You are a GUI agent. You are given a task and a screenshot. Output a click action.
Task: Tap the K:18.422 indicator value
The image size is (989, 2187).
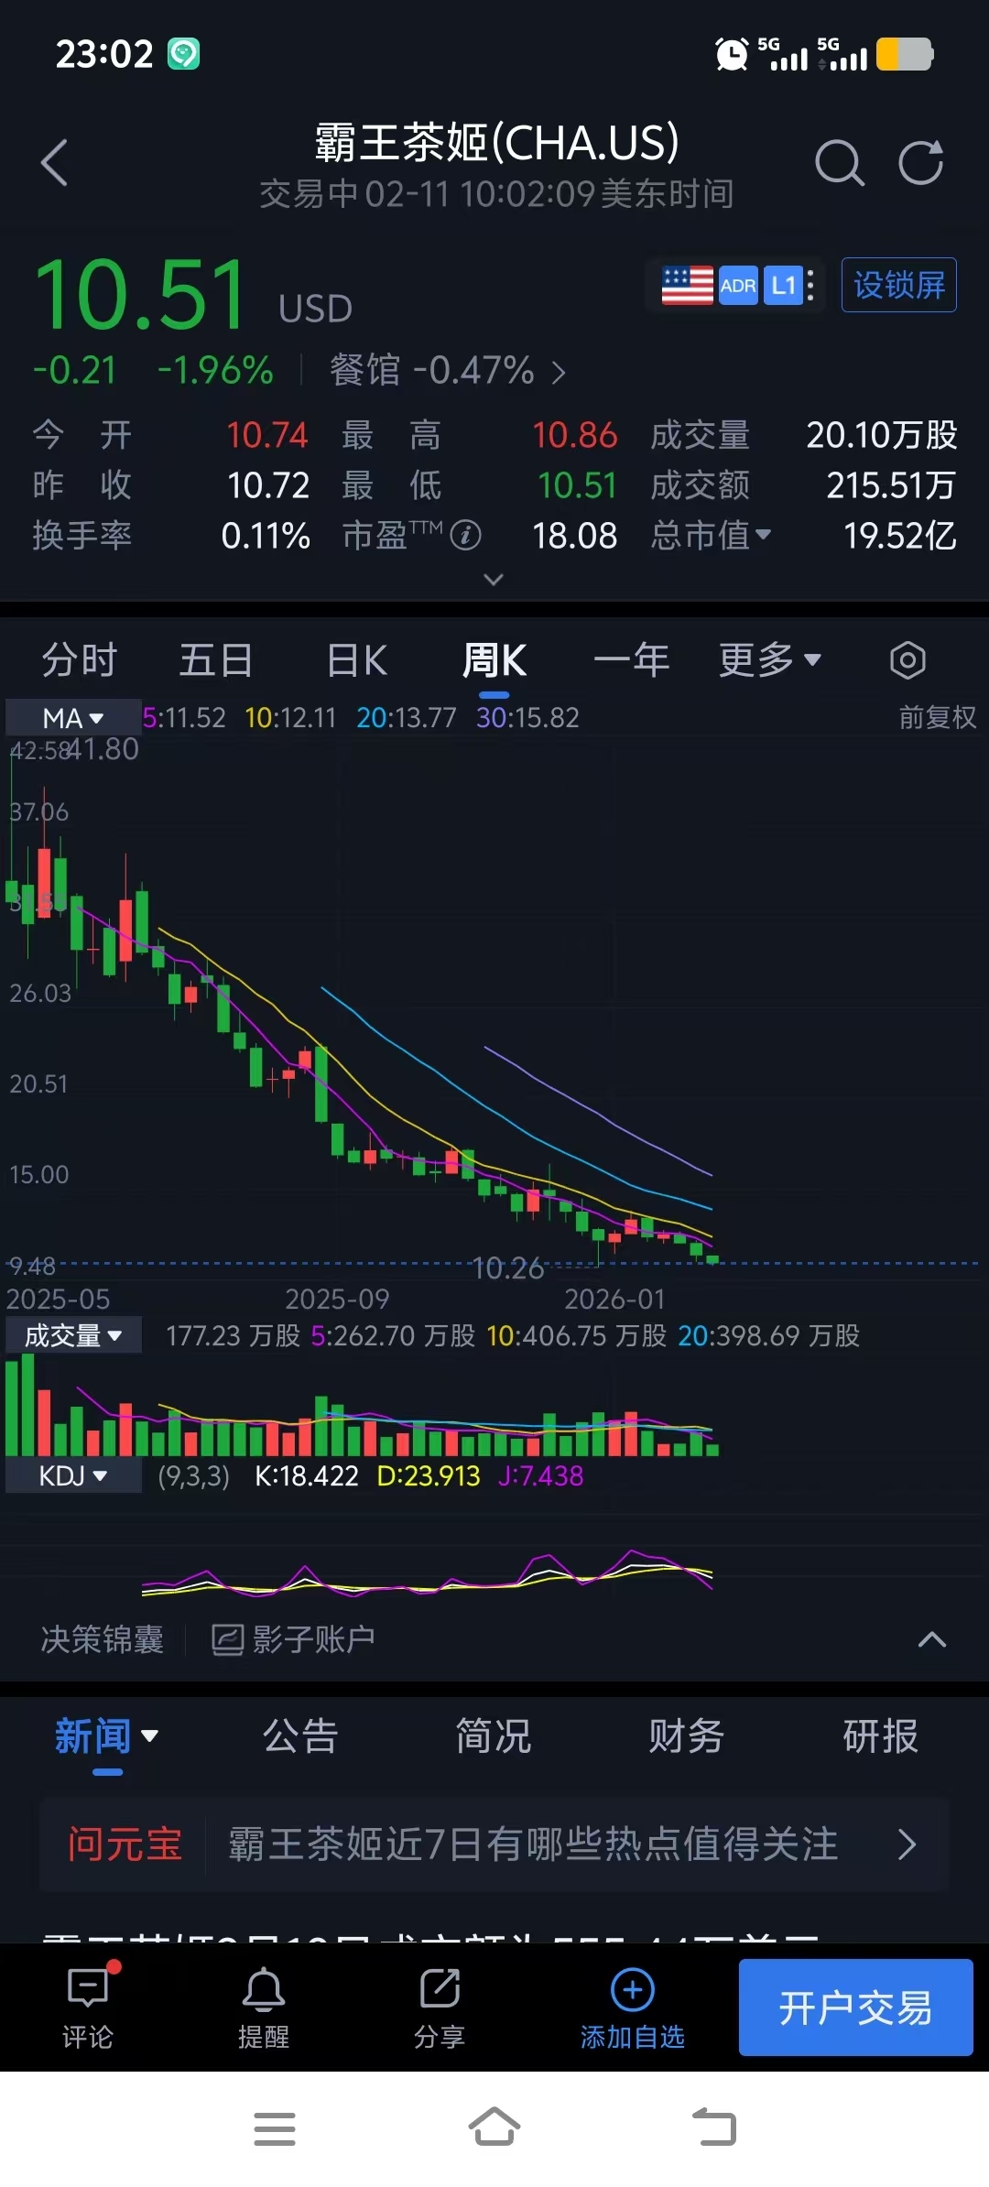[x=307, y=1475]
